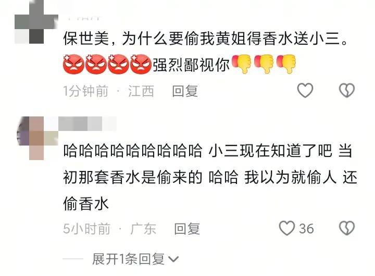
Task: Open the second commenter's blurred username
Action: 87,124
